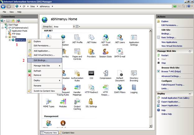
Task: Open Default Document feature
Action: (x=120, y=76)
